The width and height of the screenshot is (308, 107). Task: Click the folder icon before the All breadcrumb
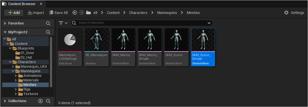(88, 13)
